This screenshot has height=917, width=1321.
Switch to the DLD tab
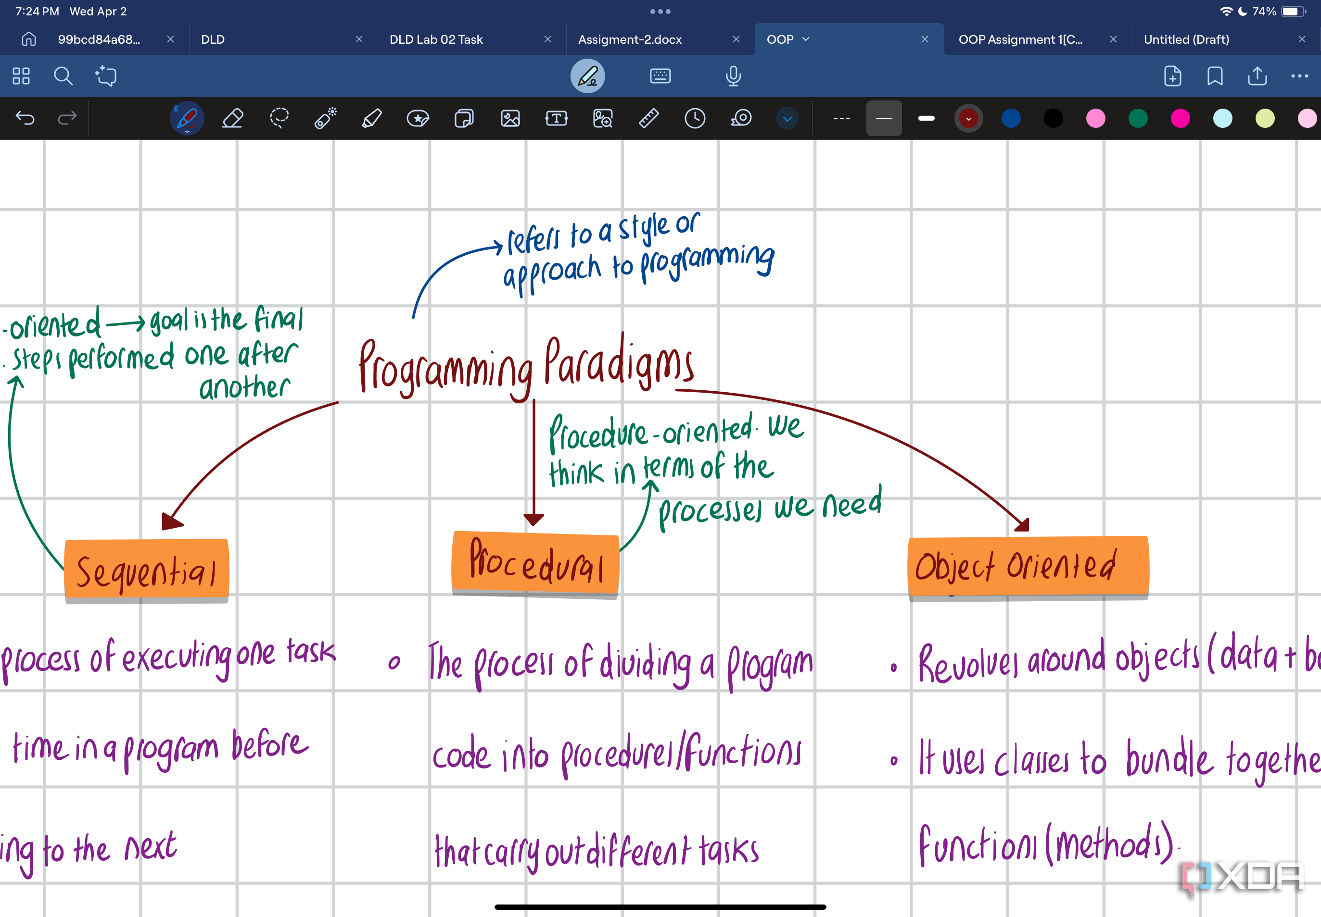pyautogui.click(x=213, y=39)
